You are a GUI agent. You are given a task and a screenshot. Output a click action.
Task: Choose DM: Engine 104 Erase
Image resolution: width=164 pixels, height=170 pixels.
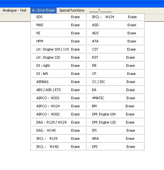point(115,114)
